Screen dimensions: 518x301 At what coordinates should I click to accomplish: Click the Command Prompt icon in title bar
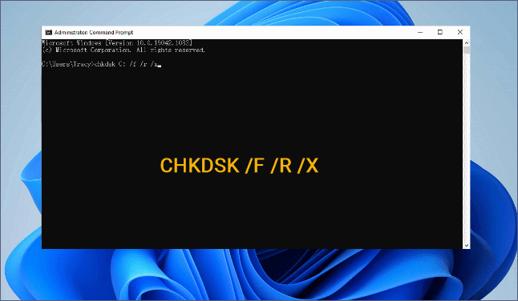tap(49, 32)
